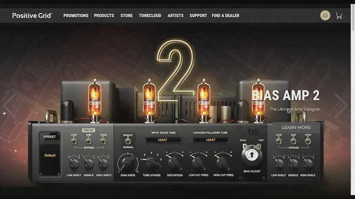
Task: Go to the ToneCloud menu item
Action: tap(150, 16)
